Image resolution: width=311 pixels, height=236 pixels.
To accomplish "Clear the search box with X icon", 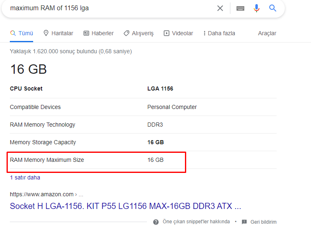I will tap(220, 8).
